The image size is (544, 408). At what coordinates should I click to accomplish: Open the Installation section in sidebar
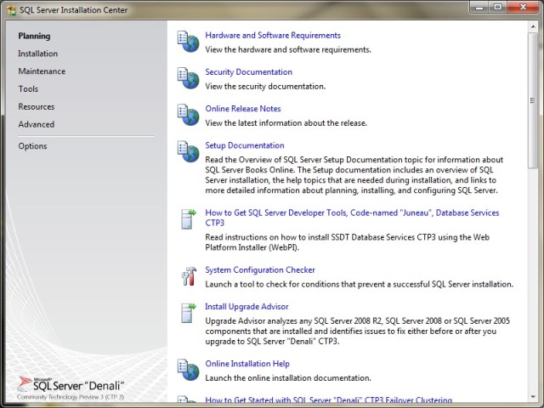pyautogui.click(x=38, y=54)
